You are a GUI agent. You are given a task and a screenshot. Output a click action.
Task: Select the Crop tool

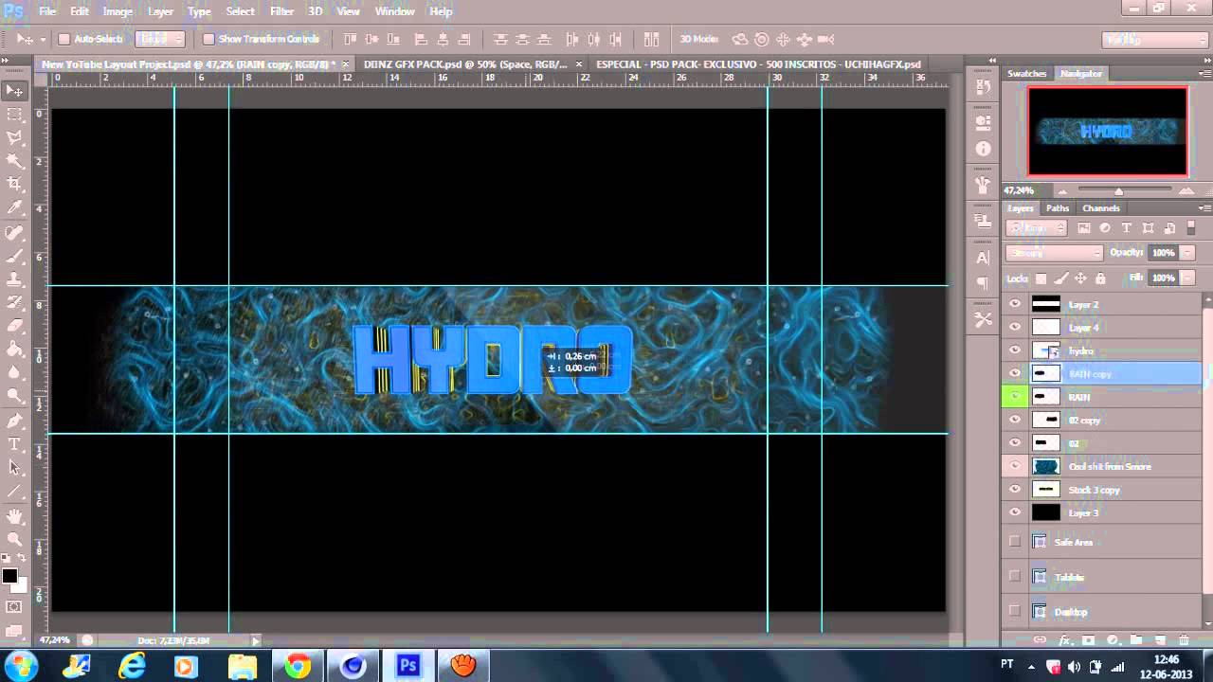[14, 185]
